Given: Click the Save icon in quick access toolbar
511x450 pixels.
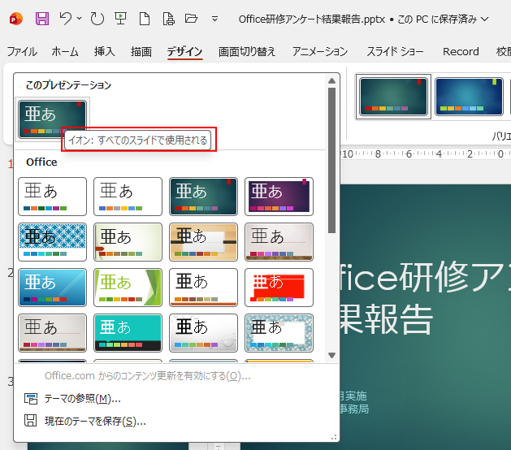Looking at the screenshot, I should (42, 19).
